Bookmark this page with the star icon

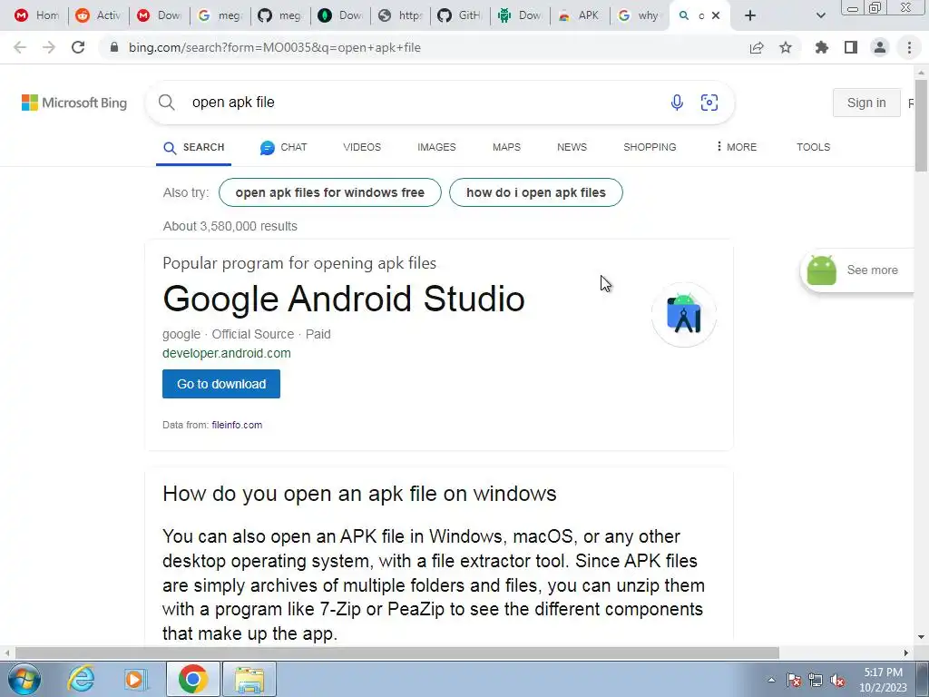786,47
